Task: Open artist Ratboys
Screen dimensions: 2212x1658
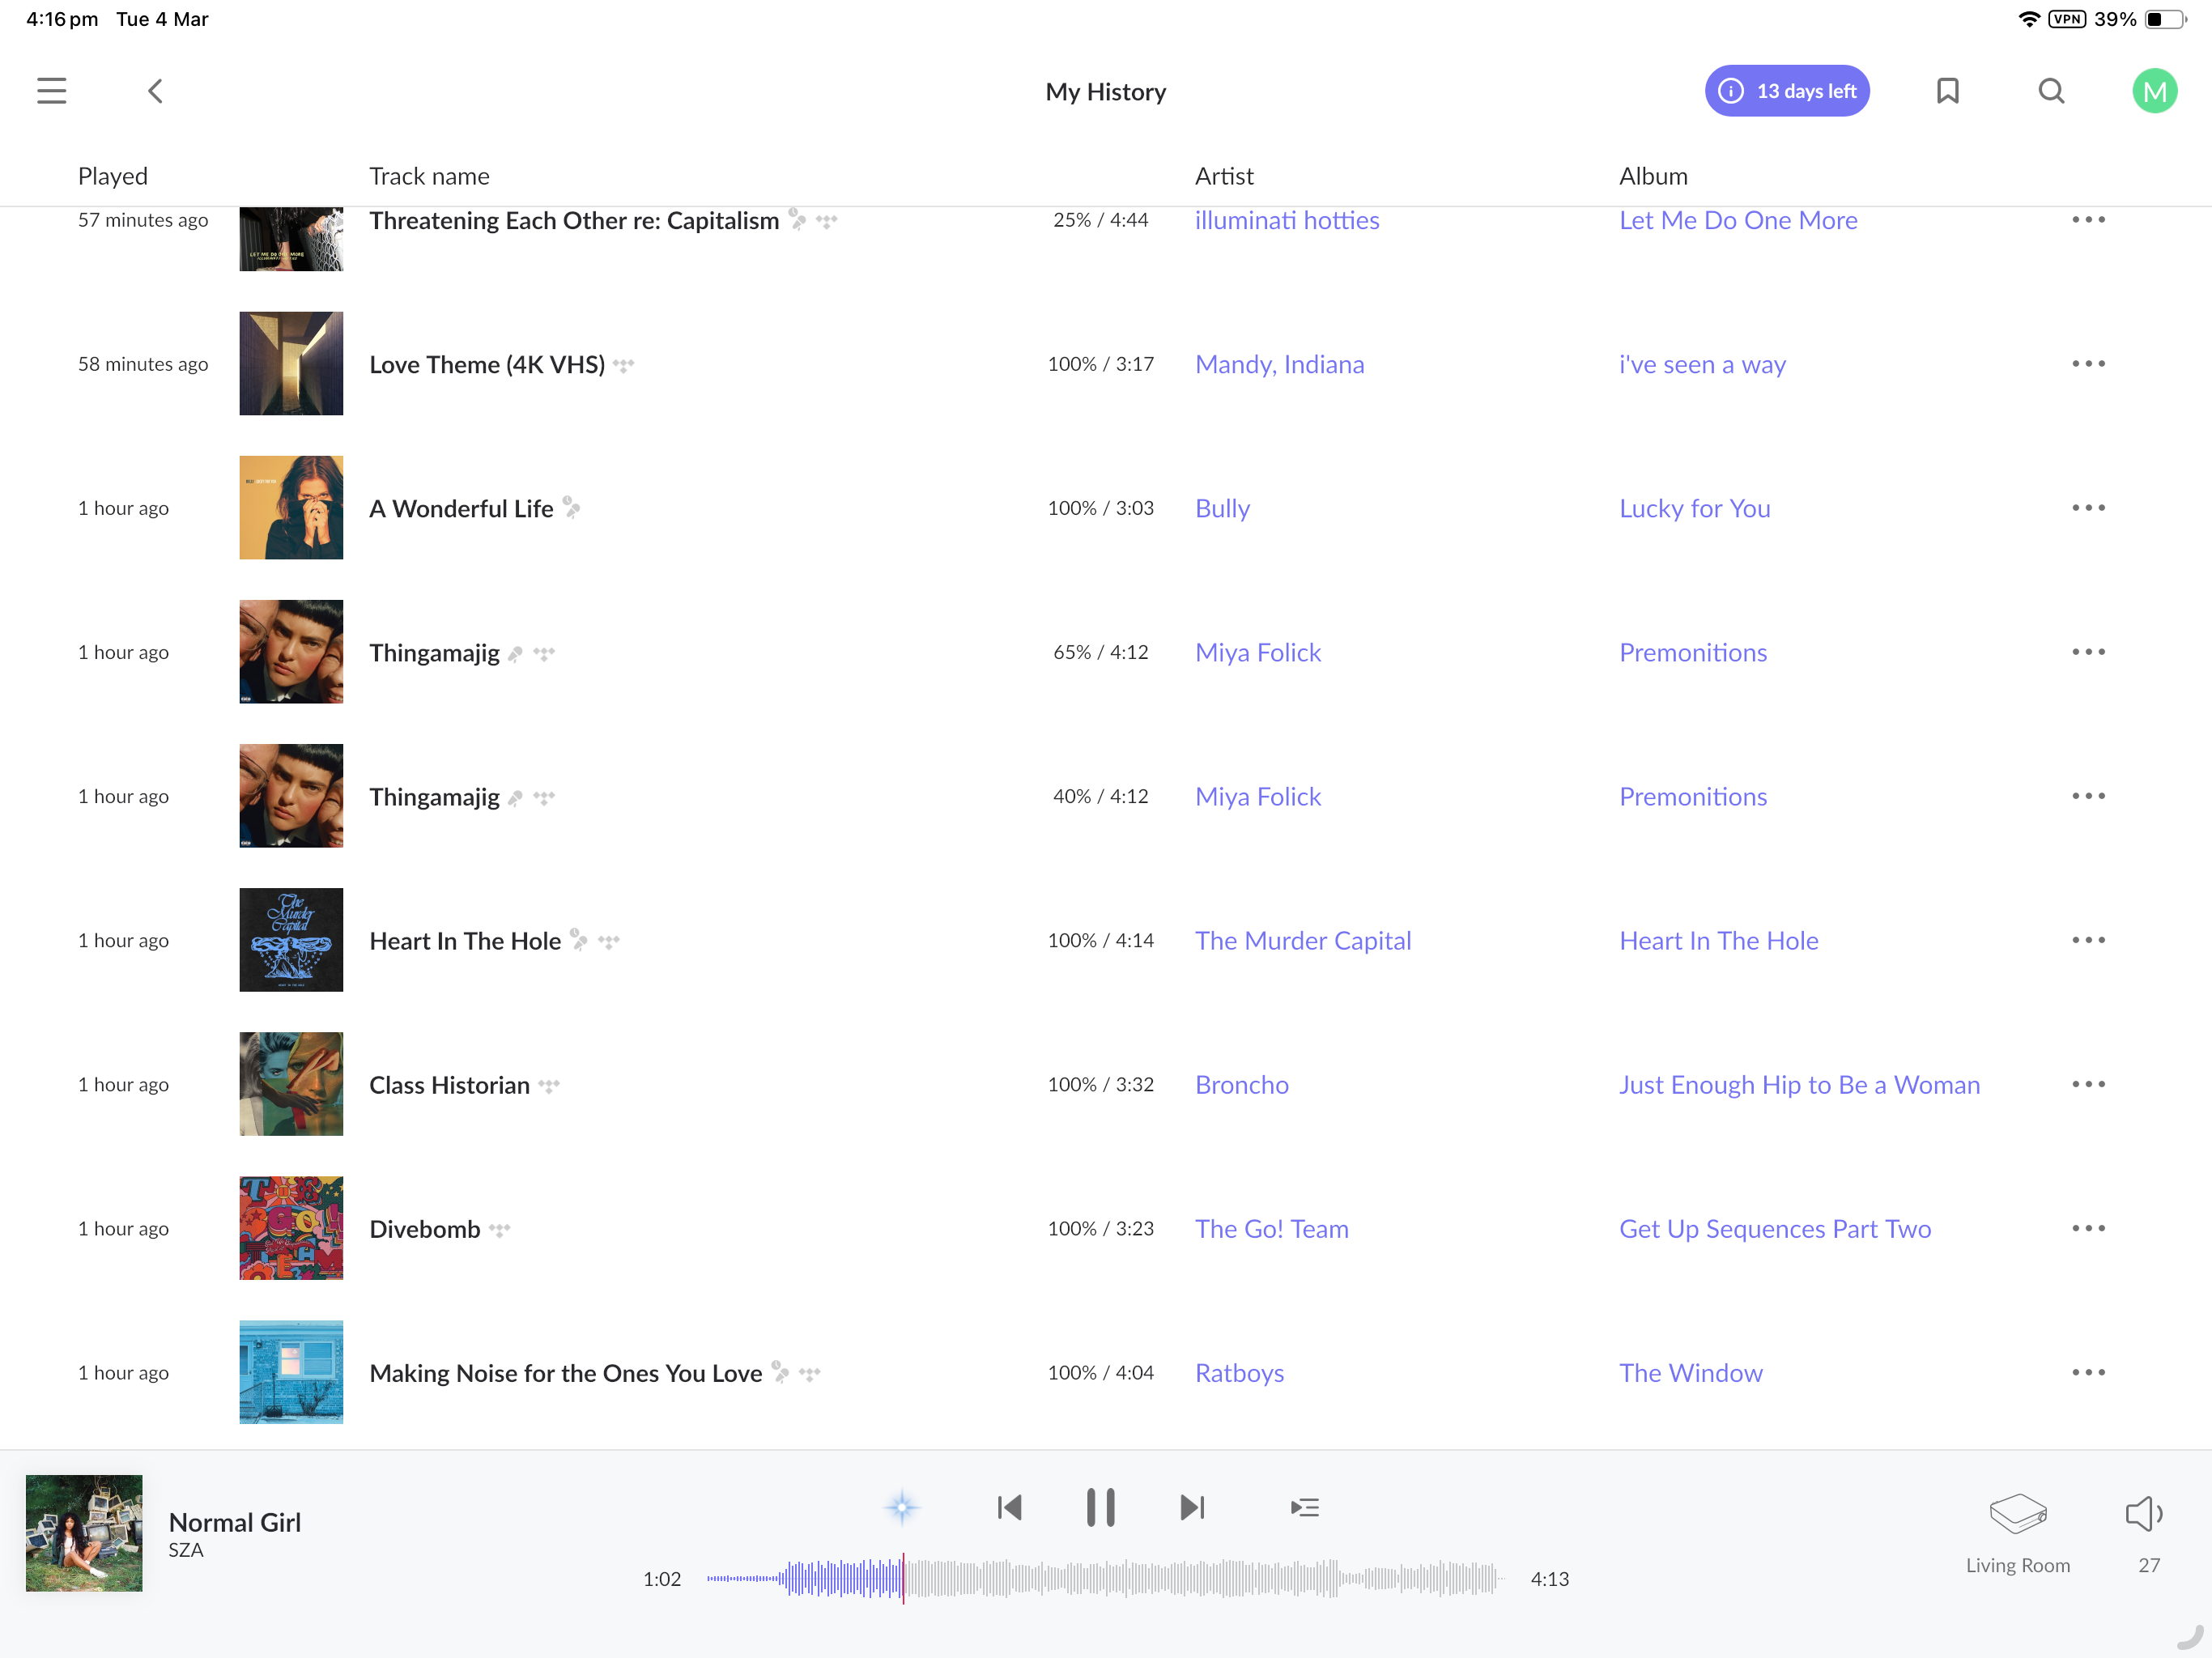Action: coord(1239,1372)
